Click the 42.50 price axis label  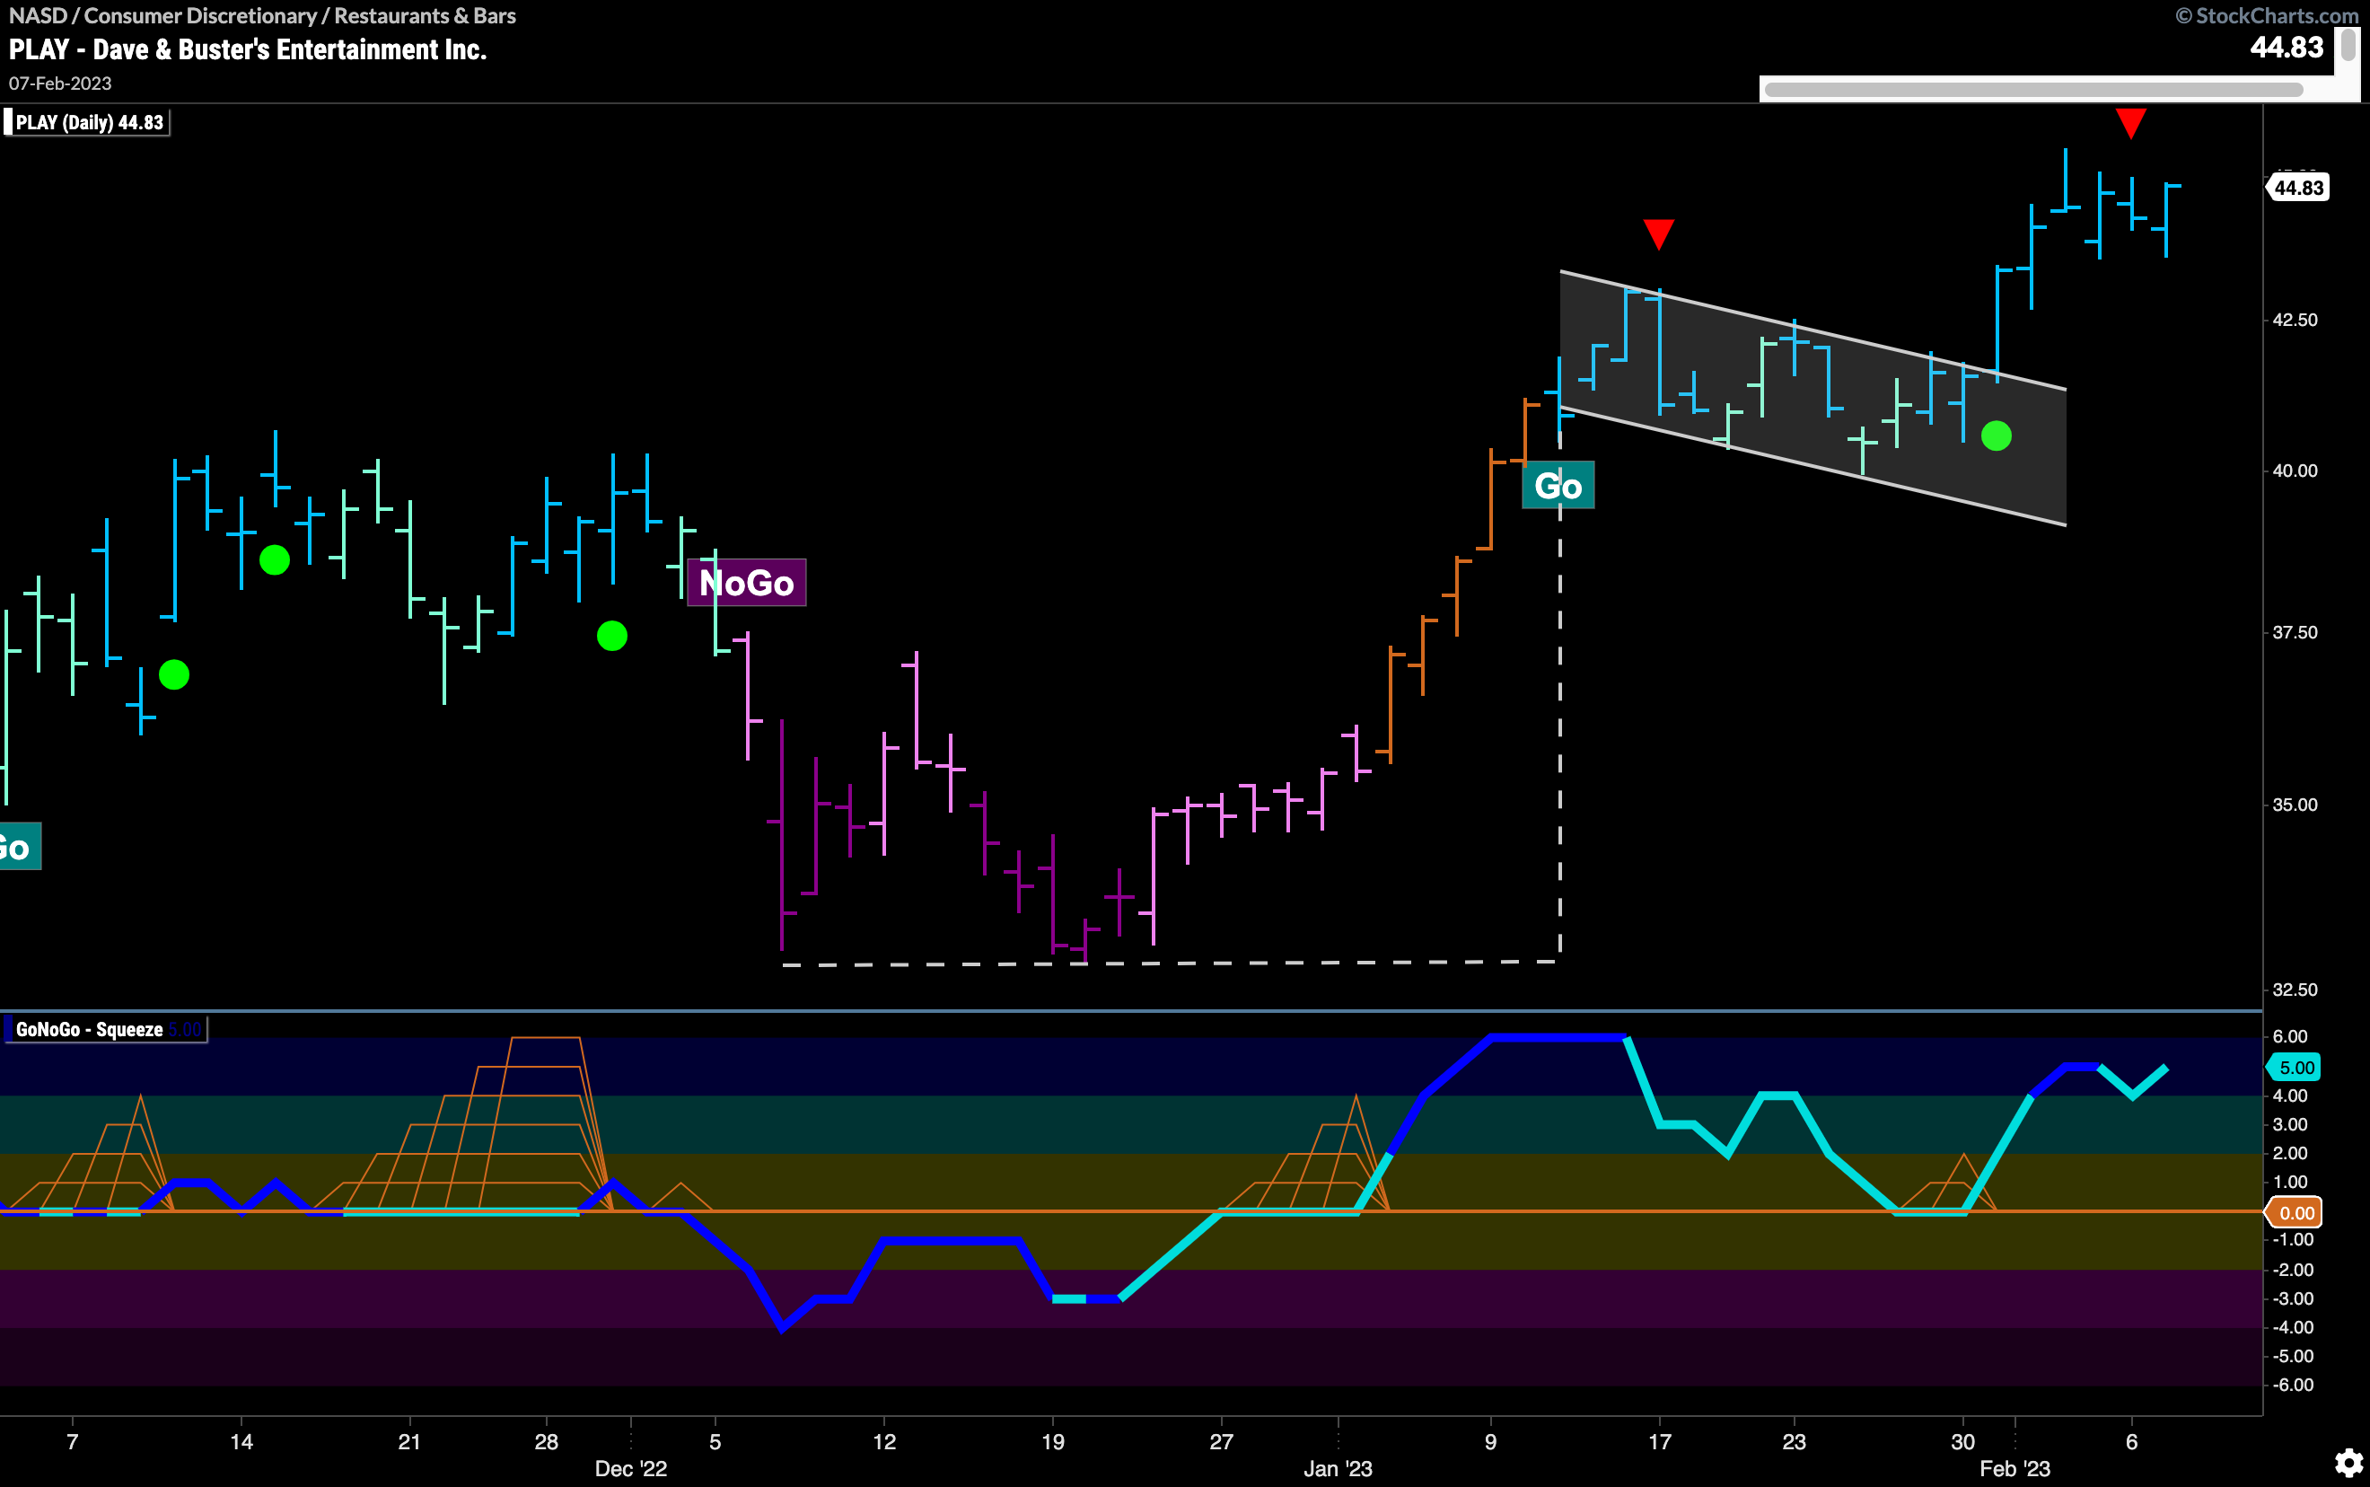[x=2295, y=321]
